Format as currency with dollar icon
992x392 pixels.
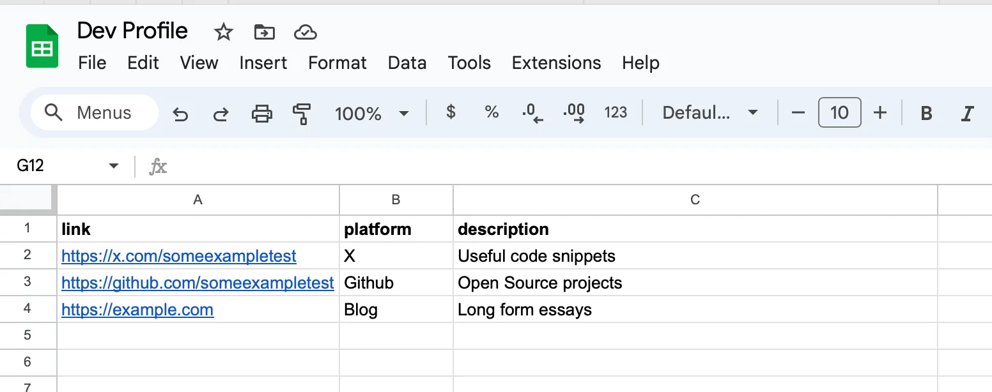coord(451,113)
